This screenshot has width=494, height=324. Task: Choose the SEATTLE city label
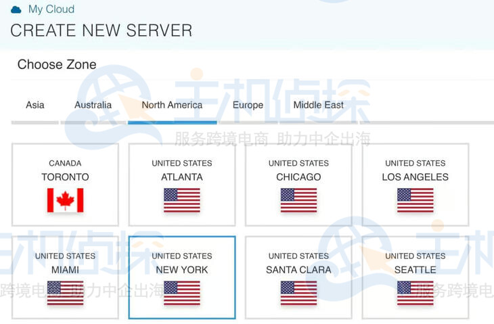click(416, 270)
